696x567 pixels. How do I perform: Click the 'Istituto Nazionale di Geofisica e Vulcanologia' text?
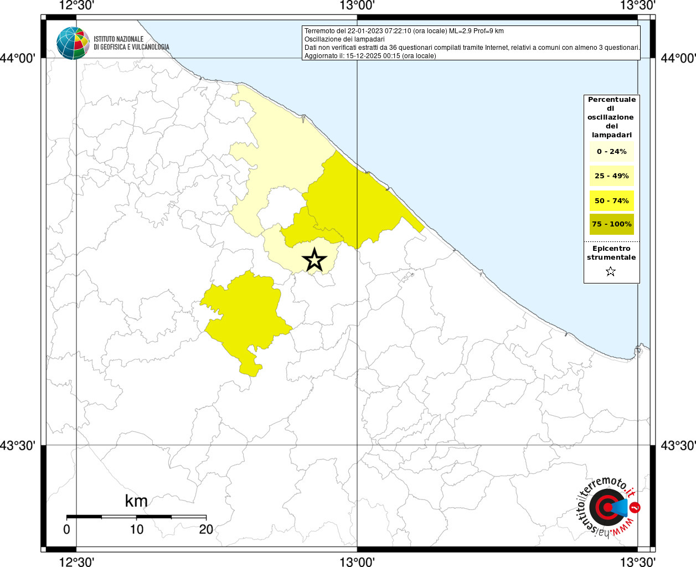131,43
